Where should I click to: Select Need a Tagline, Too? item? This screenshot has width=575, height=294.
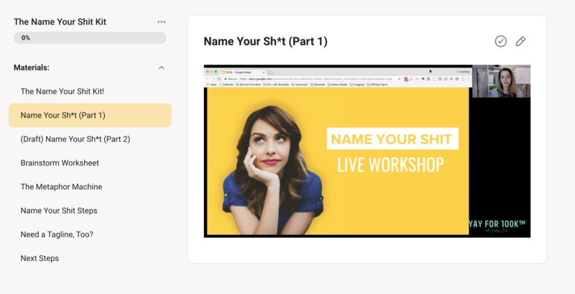[x=57, y=234]
